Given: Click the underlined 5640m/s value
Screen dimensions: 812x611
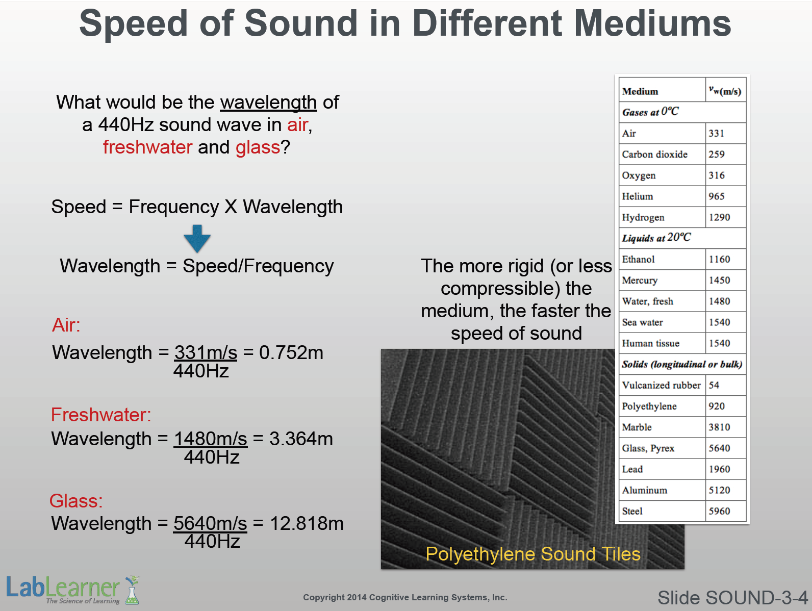Looking at the screenshot, I should click(x=210, y=523).
